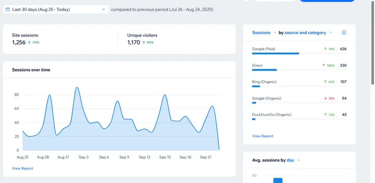Click the Unique visitors value 1,170
Screen dimensions: 375x183
[134, 43]
